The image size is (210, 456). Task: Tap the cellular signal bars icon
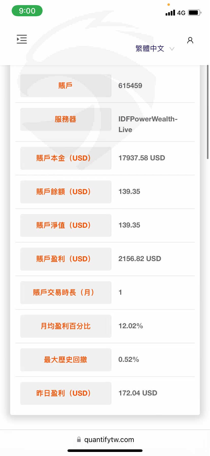pos(170,13)
